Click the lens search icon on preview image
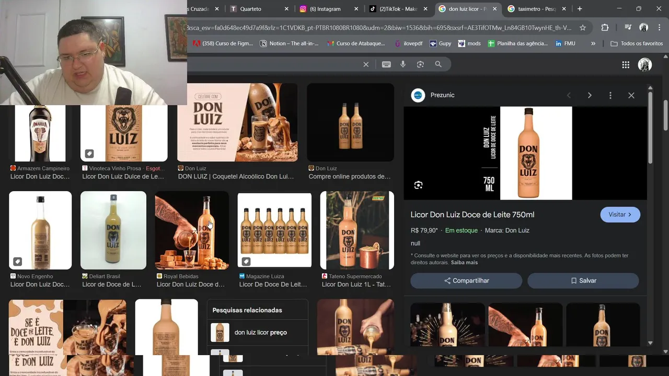 tap(418, 185)
